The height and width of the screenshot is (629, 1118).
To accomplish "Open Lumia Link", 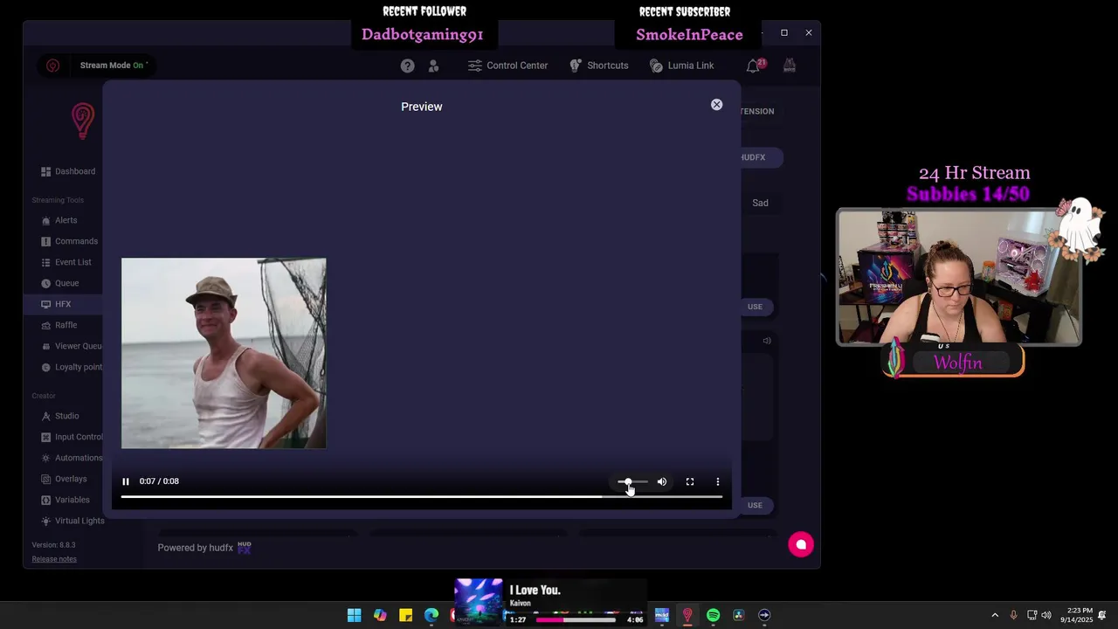I will 682,66.
